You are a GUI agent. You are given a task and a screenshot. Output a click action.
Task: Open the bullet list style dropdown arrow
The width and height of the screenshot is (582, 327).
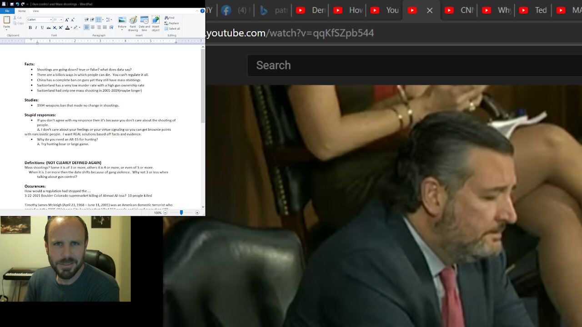pos(103,20)
